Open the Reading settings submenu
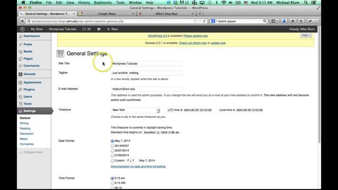Screen dimensions: 338x190 [25, 128]
